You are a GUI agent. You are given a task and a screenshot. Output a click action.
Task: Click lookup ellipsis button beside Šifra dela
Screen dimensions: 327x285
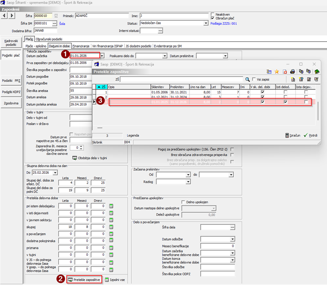(x=232, y=227)
